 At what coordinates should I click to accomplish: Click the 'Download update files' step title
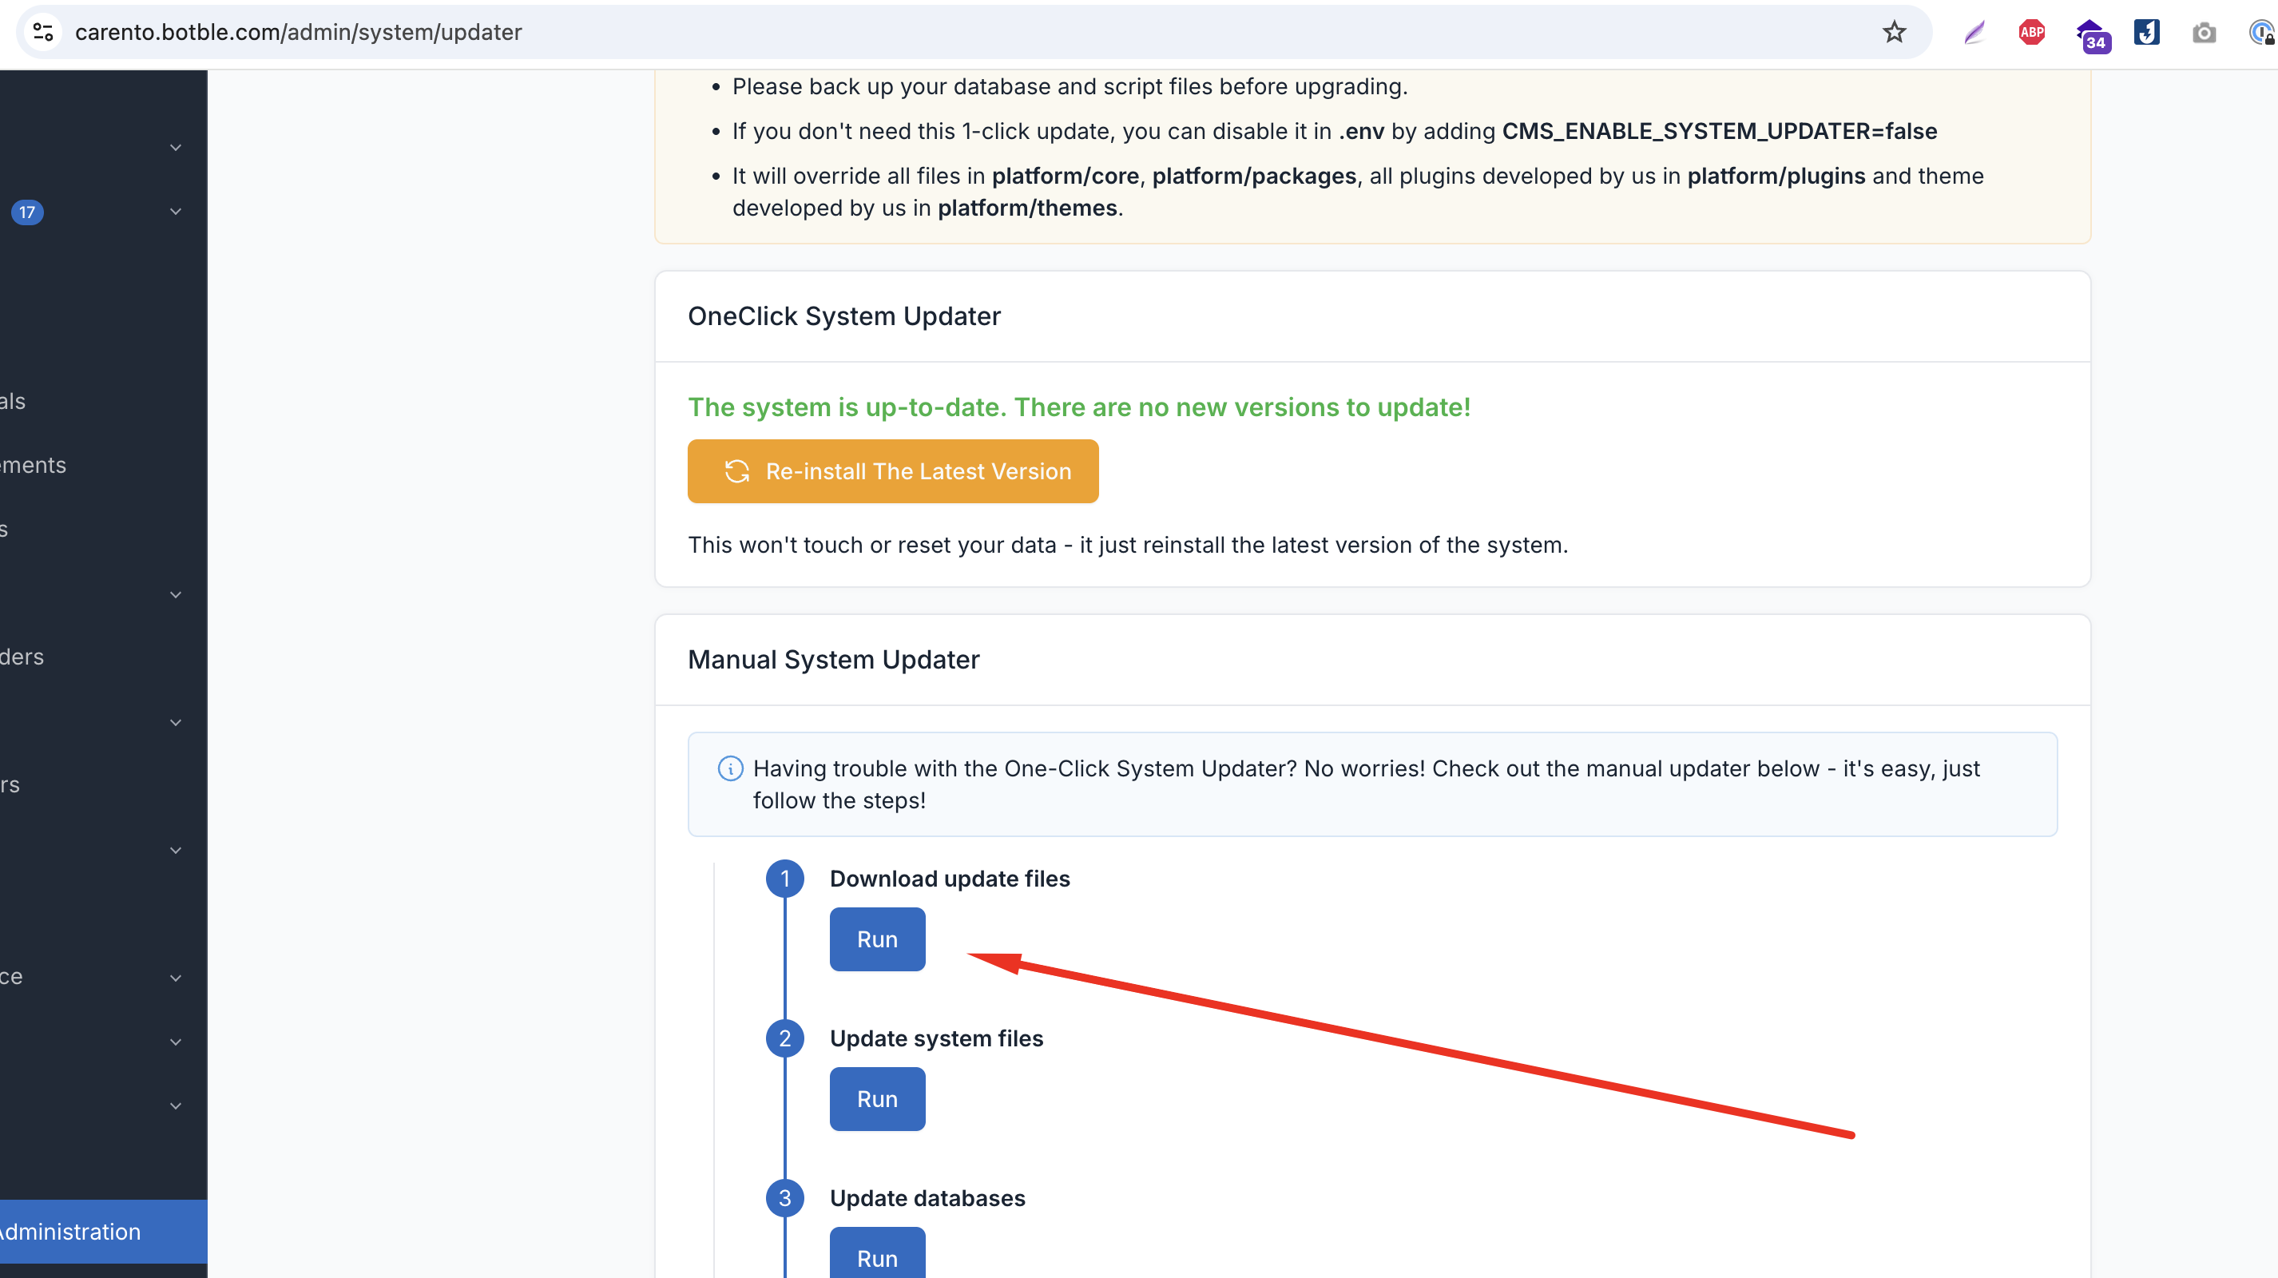[x=950, y=879]
